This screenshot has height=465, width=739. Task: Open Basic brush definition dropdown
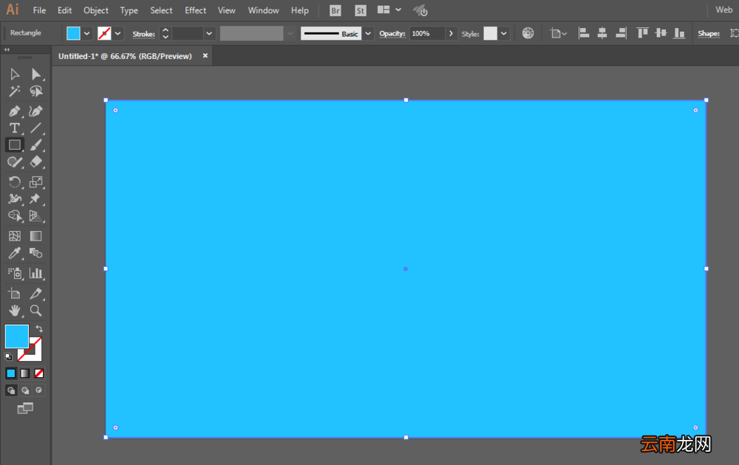[368, 33]
